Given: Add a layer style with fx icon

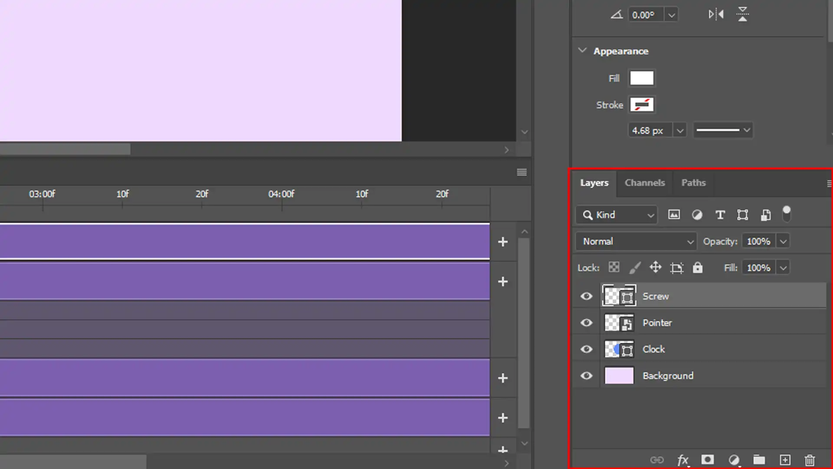Looking at the screenshot, I should [683, 459].
